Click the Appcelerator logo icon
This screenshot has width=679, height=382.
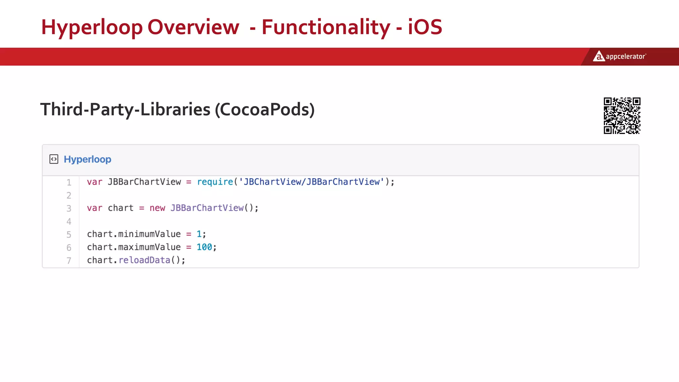click(598, 56)
